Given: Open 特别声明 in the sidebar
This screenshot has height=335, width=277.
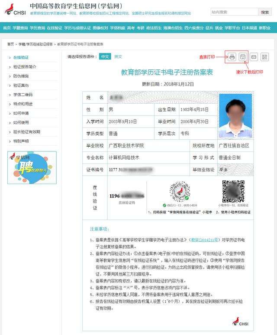Looking at the screenshot, I should [x=21, y=141].
